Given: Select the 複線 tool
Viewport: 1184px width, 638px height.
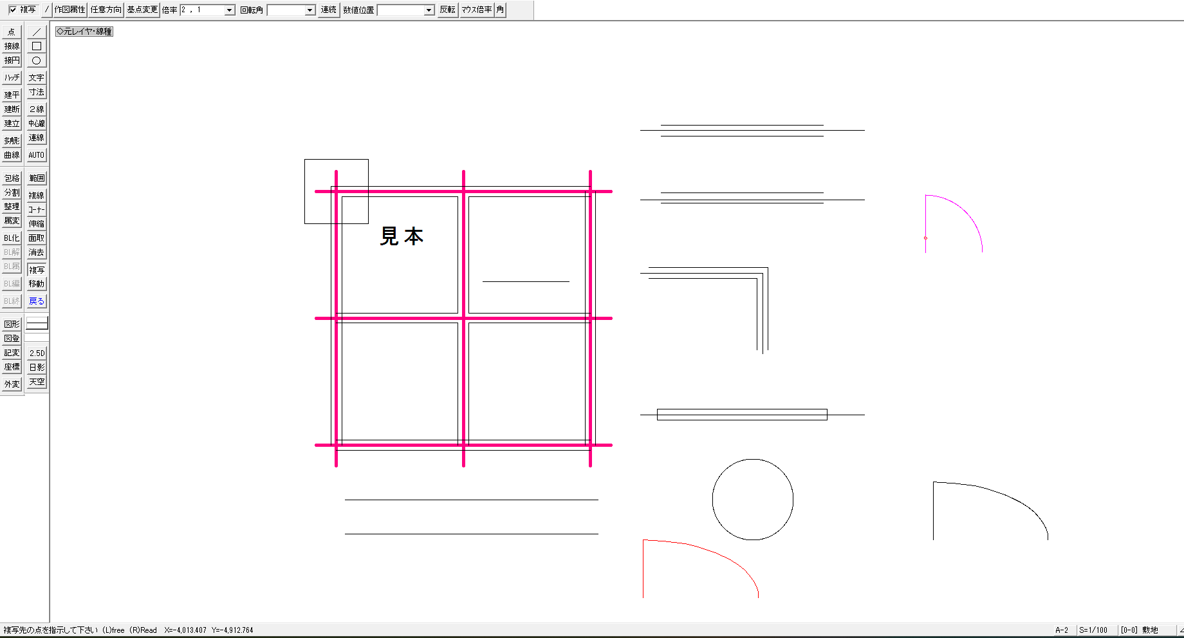Looking at the screenshot, I should pyautogui.click(x=37, y=195).
